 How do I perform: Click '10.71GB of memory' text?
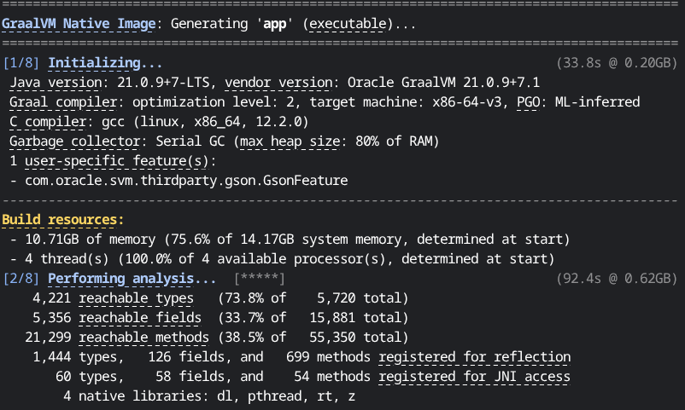coord(90,240)
